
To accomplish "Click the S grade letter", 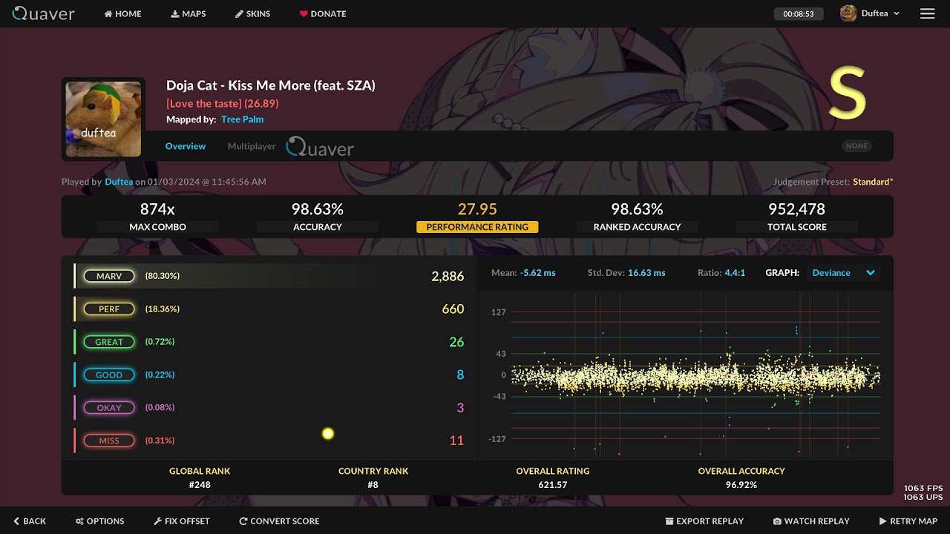I will tap(848, 94).
